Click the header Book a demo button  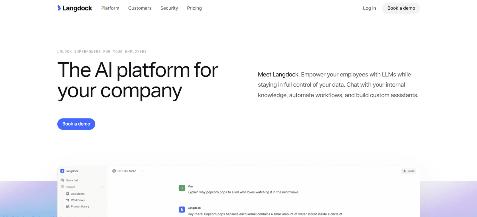(401, 8)
